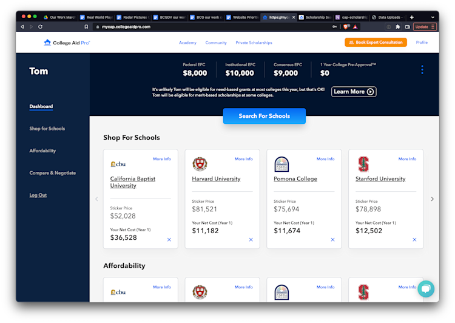Image resolution: width=455 pixels, height=323 pixels.
Task: Select Dashboard in the sidebar
Action: 41,106
